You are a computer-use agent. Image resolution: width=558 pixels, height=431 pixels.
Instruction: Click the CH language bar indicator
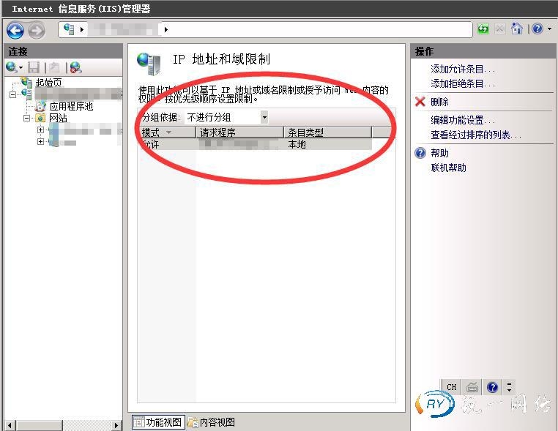click(x=451, y=387)
